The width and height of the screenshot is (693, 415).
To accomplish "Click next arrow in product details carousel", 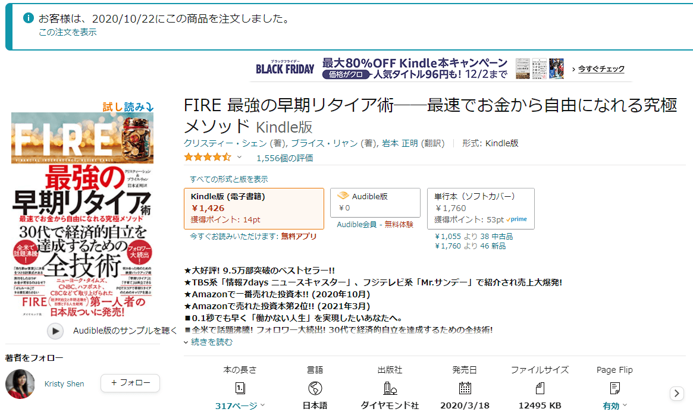I will (677, 393).
